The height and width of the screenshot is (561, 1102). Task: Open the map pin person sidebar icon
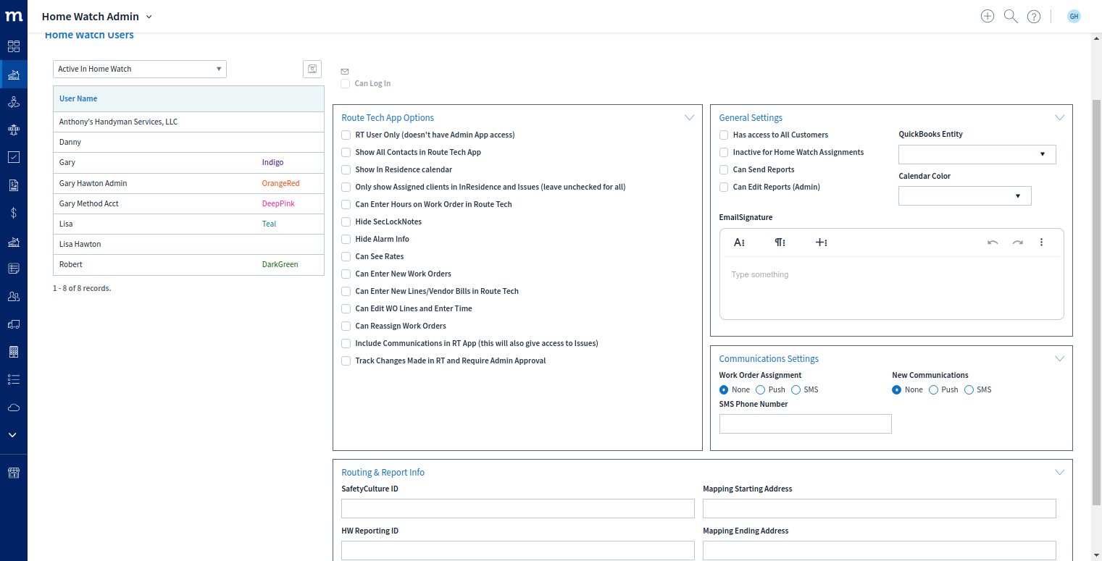coord(14,102)
